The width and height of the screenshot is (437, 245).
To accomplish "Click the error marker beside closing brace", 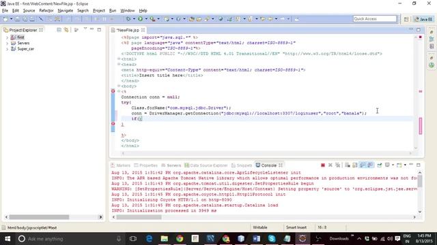I will click(x=113, y=124).
